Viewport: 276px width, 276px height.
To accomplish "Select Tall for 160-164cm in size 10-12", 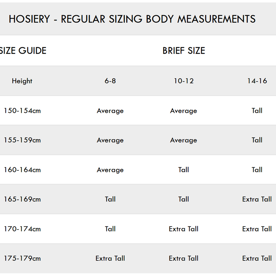I will coord(184,170).
